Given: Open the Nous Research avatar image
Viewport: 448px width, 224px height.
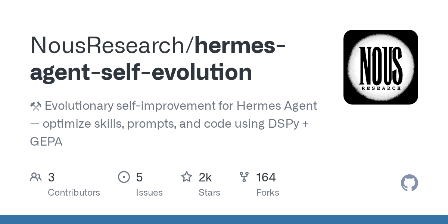Looking at the screenshot, I should [380, 67].
